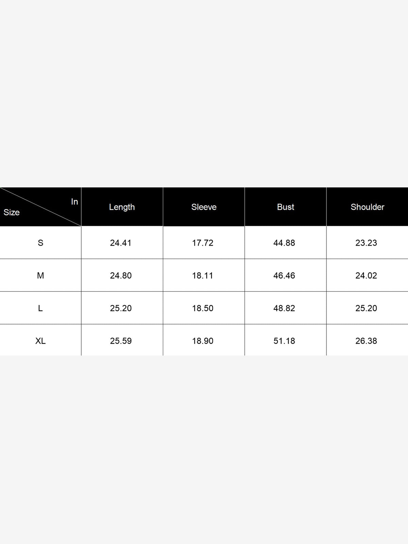The height and width of the screenshot is (544, 408).
Task: Select the XL size row label
Action: (40, 341)
